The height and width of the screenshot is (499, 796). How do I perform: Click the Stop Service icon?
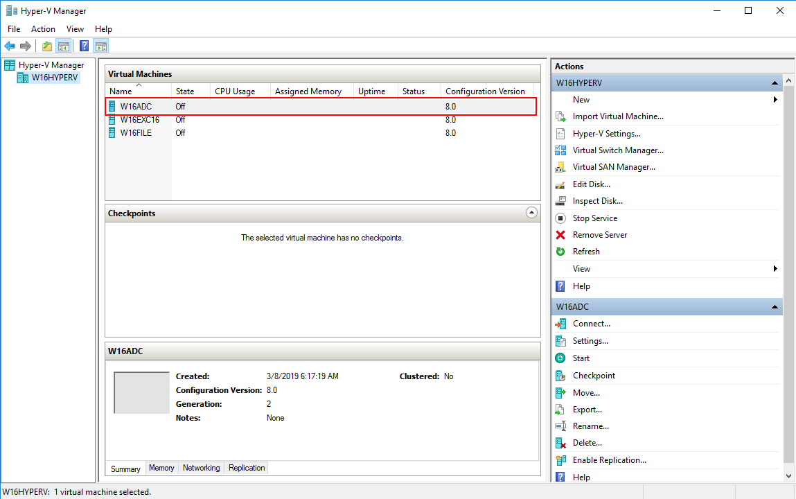560,218
